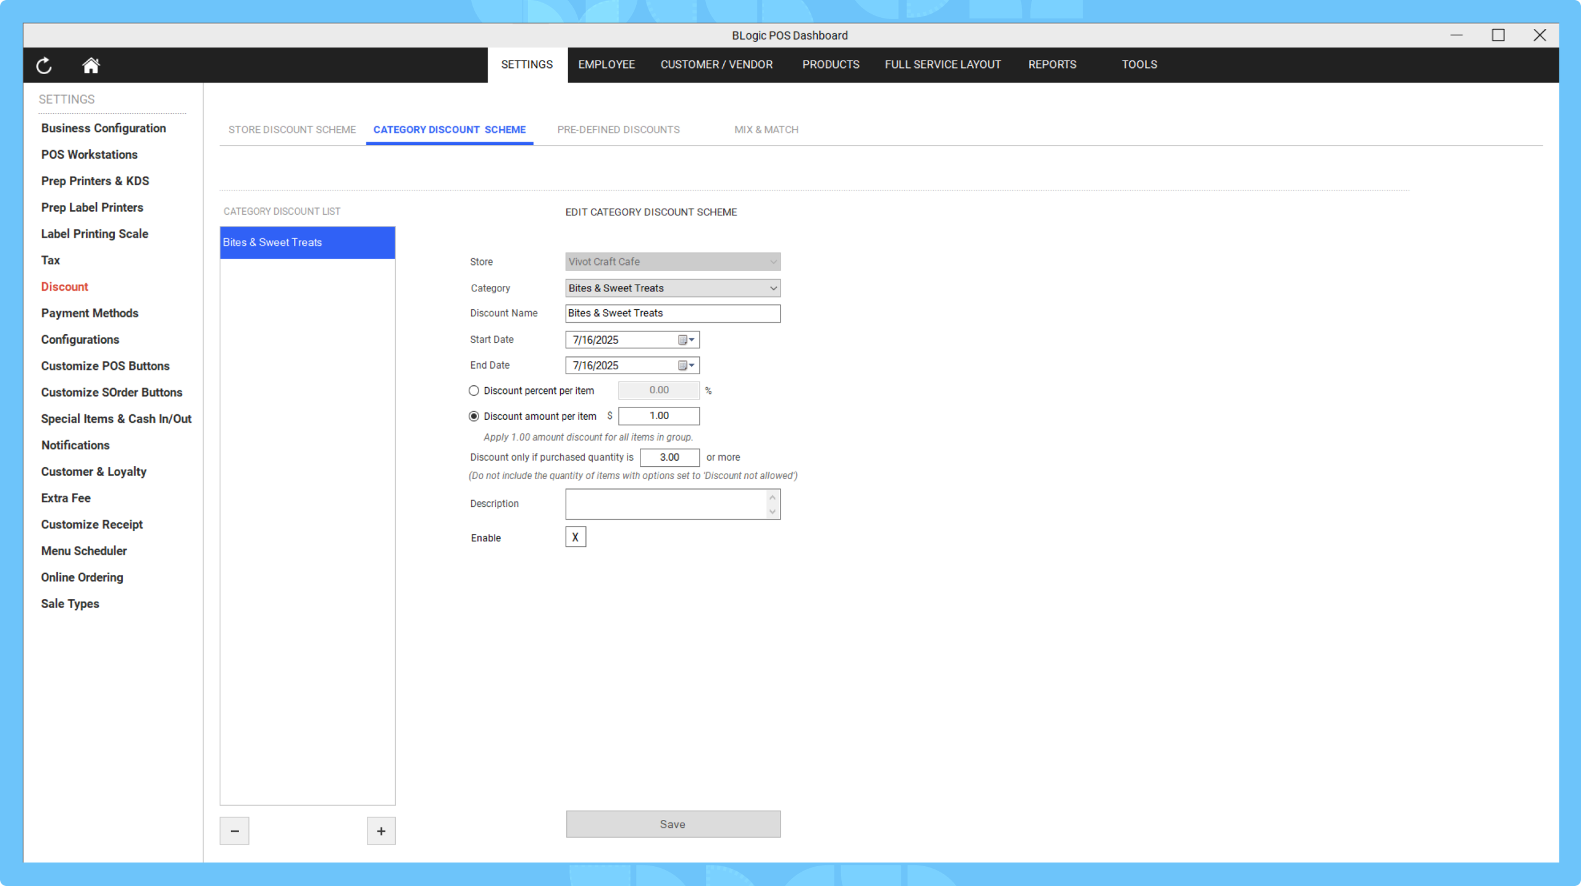1581x886 pixels.
Task: Select Discount percent per item radio
Action: tap(474, 391)
